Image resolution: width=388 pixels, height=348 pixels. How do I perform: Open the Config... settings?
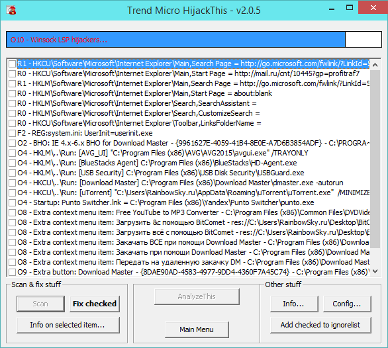[347, 304]
